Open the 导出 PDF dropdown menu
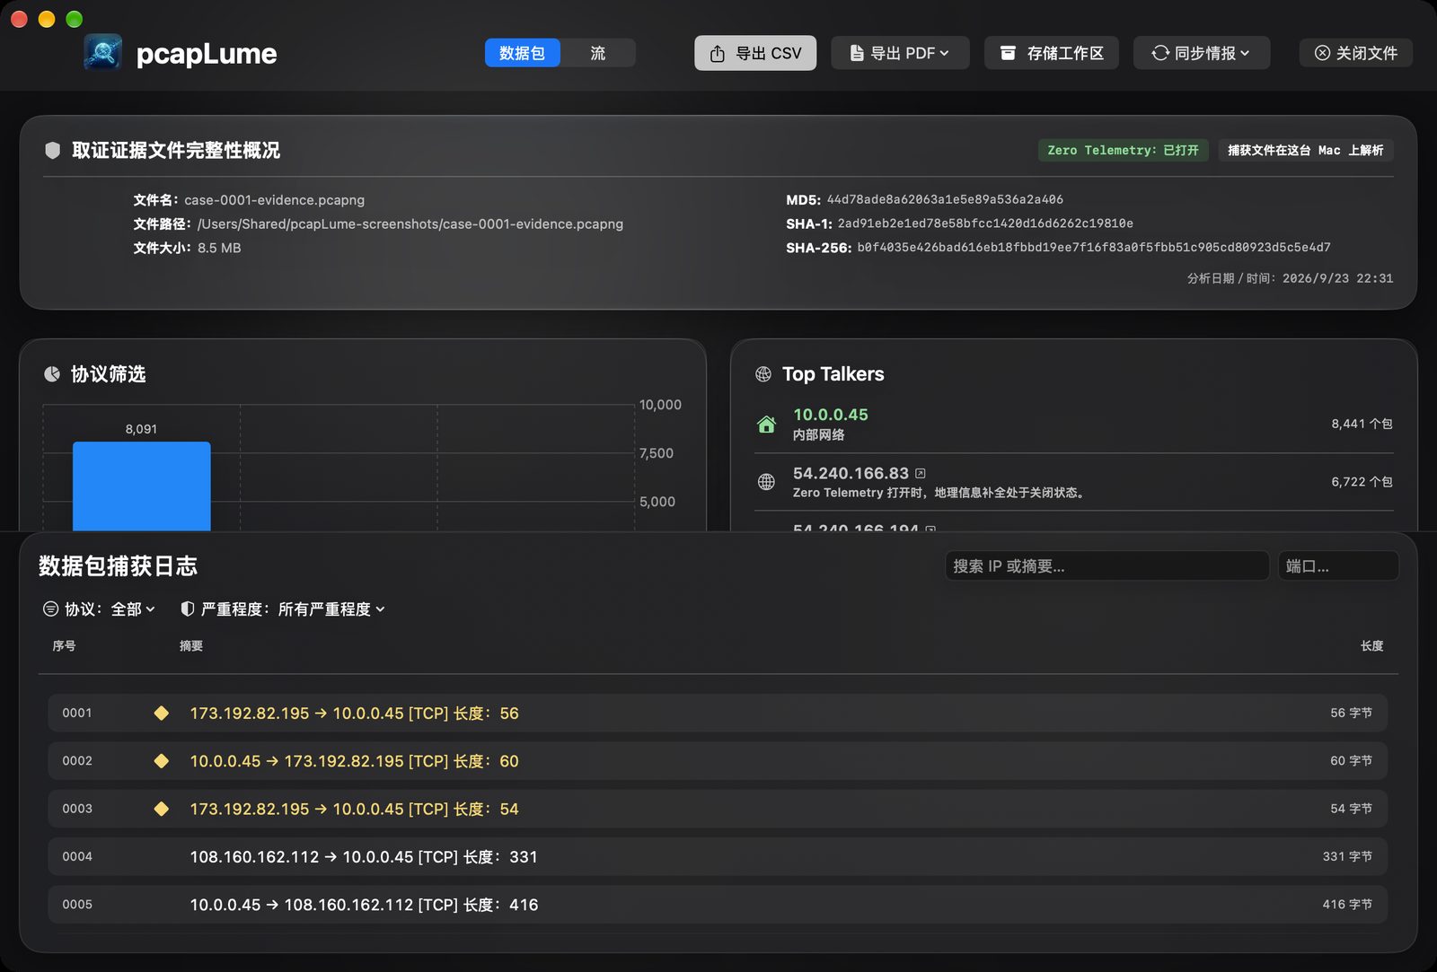Screen dimensions: 1437x972 [900, 53]
